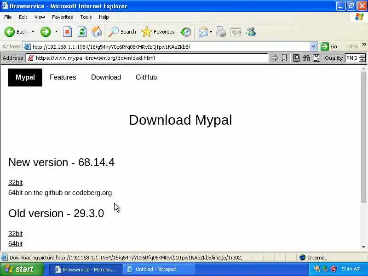Click the Mypal logo nav button
Screen dimensions: 368x276
click(x=25, y=77)
